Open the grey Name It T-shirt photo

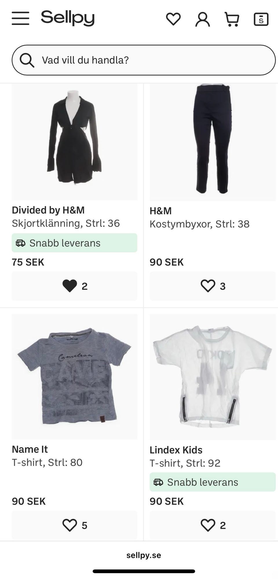pyautogui.click(x=74, y=377)
